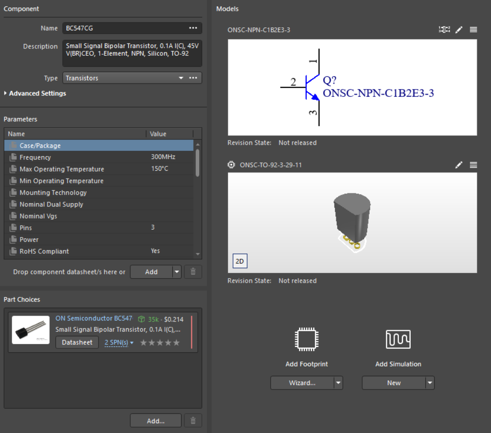Image resolution: width=491 pixels, height=433 pixels.
Task: Click the footprint icon beside ONSC-TO-92-3-29-11
Action: click(x=231, y=165)
